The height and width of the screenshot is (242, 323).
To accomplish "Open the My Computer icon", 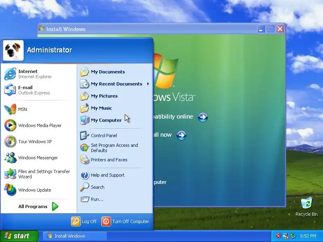I will (x=84, y=120).
